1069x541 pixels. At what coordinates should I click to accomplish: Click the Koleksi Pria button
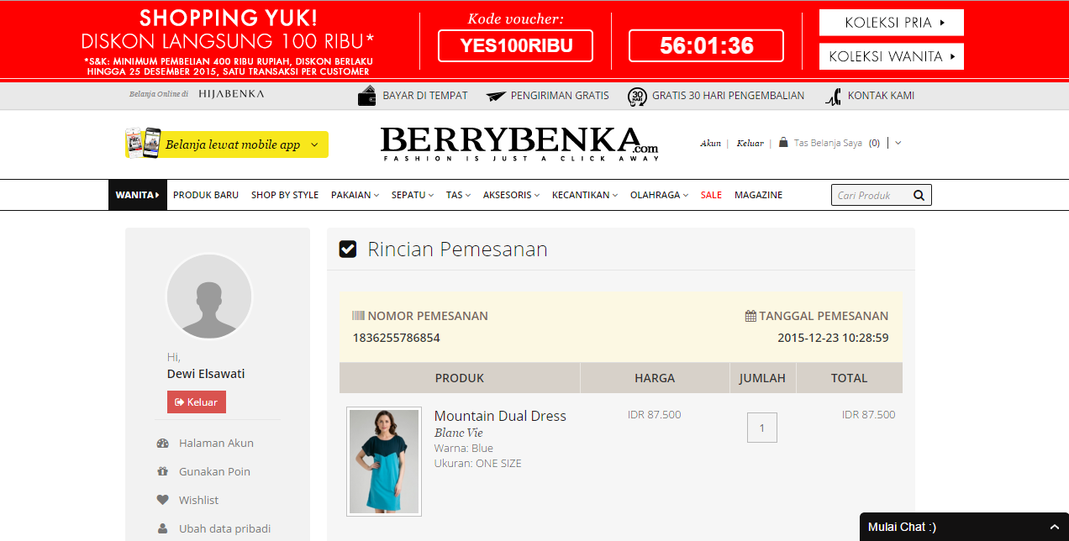tap(892, 23)
